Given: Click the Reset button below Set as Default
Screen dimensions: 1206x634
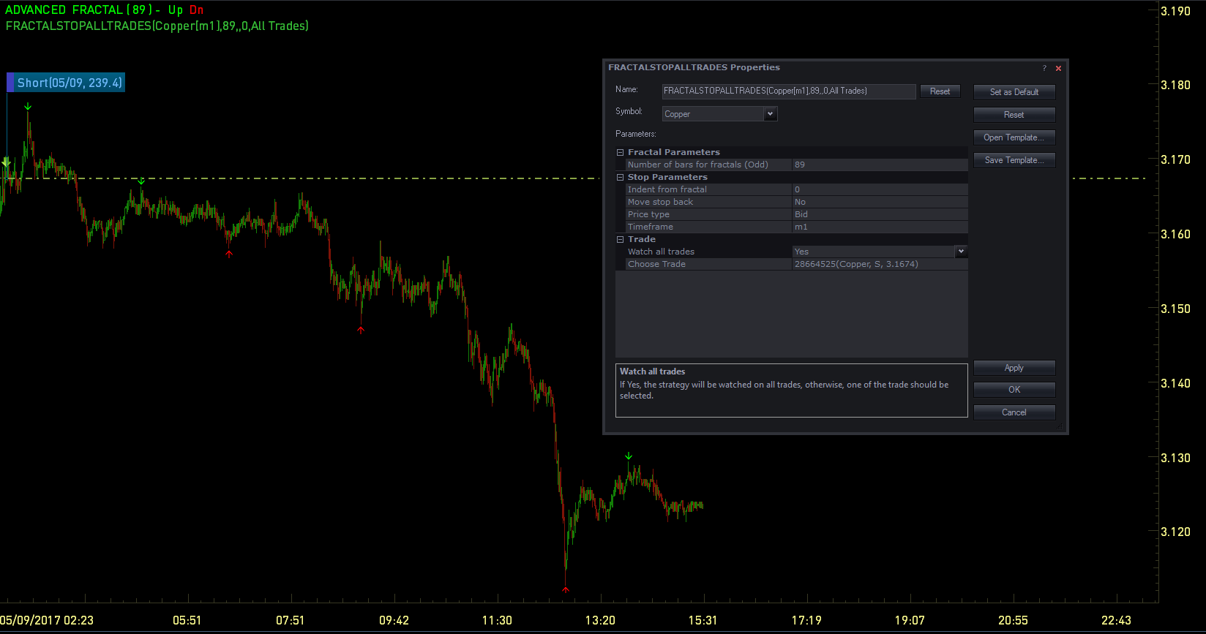Looking at the screenshot, I should (1014, 115).
